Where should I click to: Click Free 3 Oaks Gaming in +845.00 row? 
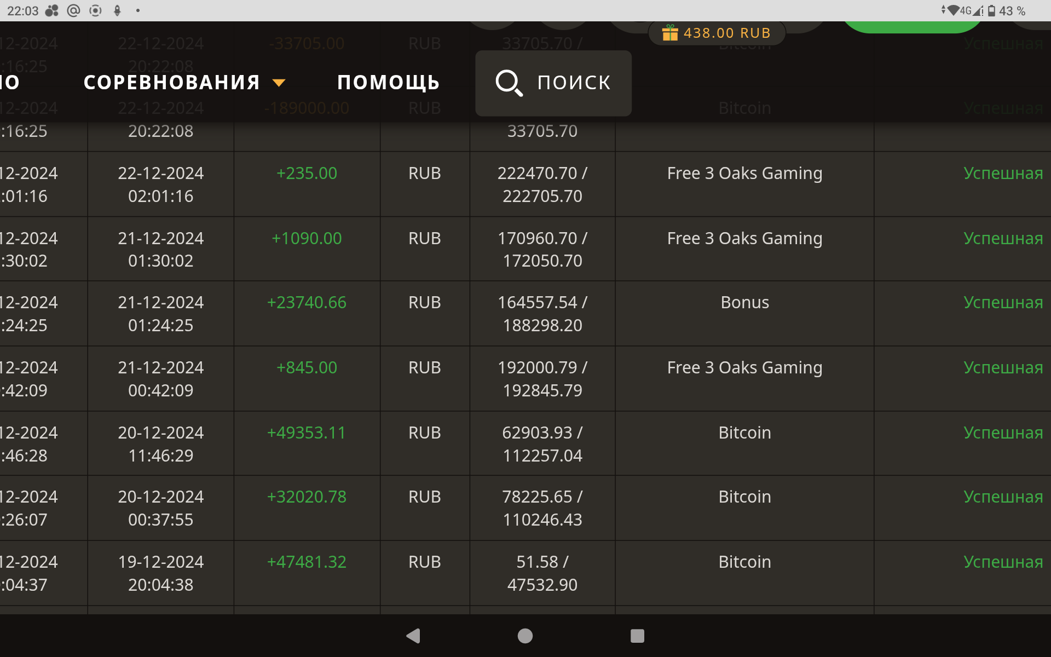click(x=744, y=368)
